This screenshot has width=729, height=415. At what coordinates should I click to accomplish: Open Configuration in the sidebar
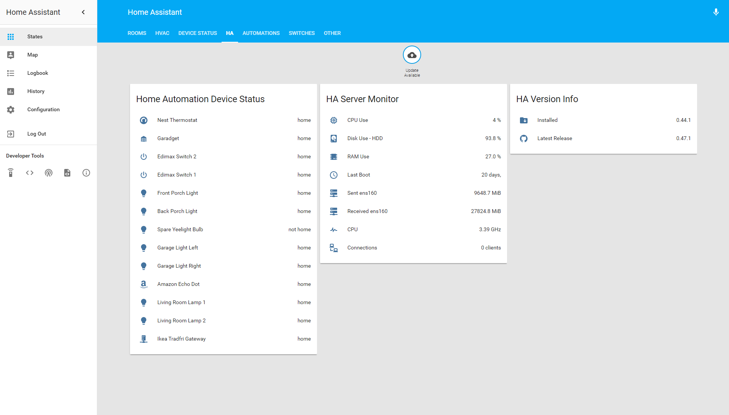pyautogui.click(x=43, y=110)
